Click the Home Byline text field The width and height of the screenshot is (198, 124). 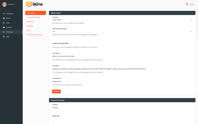122,69
